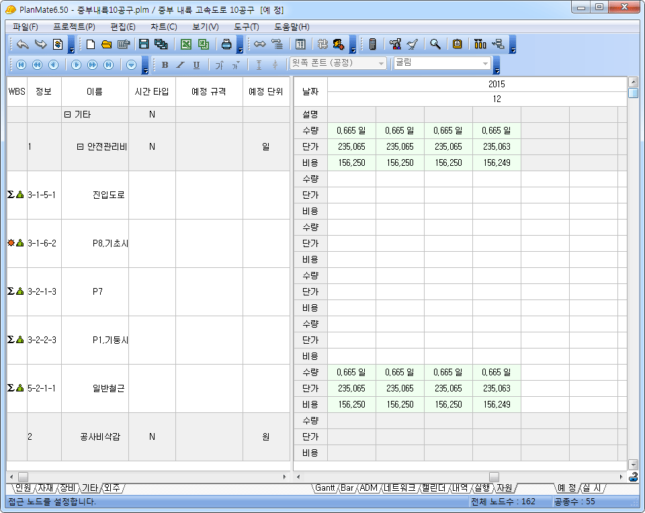Image resolution: width=645 pixels, height=513 pixels.
Task: Click the calendar icon in toolbar
Action: coord(300,44)
